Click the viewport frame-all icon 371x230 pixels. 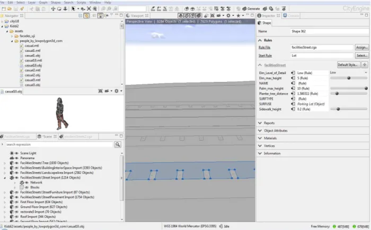click(212, 15)
